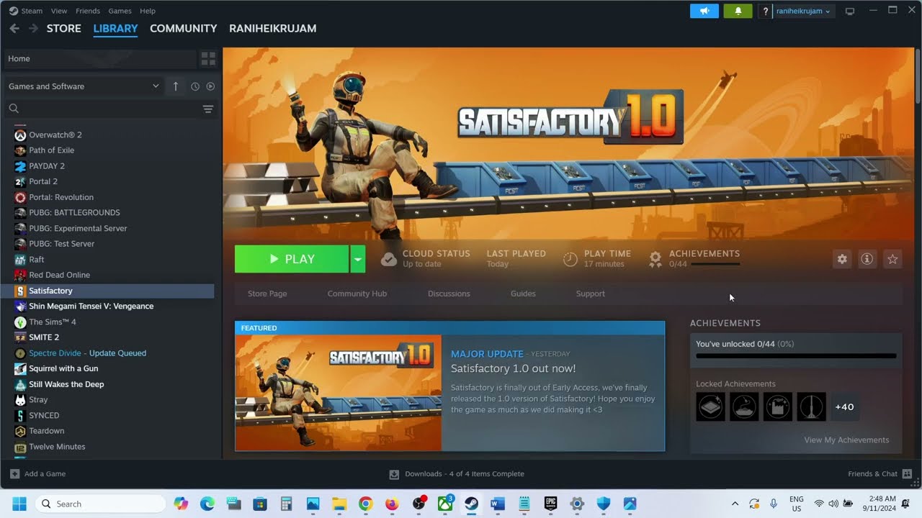The height and width of the screenshot is (518, 922).
Task: Expand the Play options dropdown arrow
Action: point(358,259)
